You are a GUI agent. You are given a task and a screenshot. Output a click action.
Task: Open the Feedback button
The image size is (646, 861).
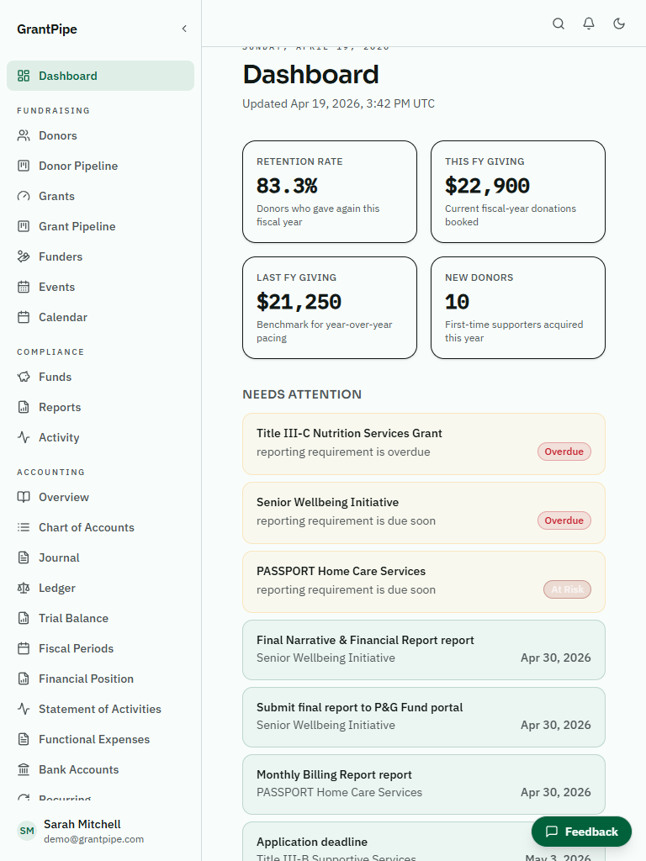coord(581,832)
